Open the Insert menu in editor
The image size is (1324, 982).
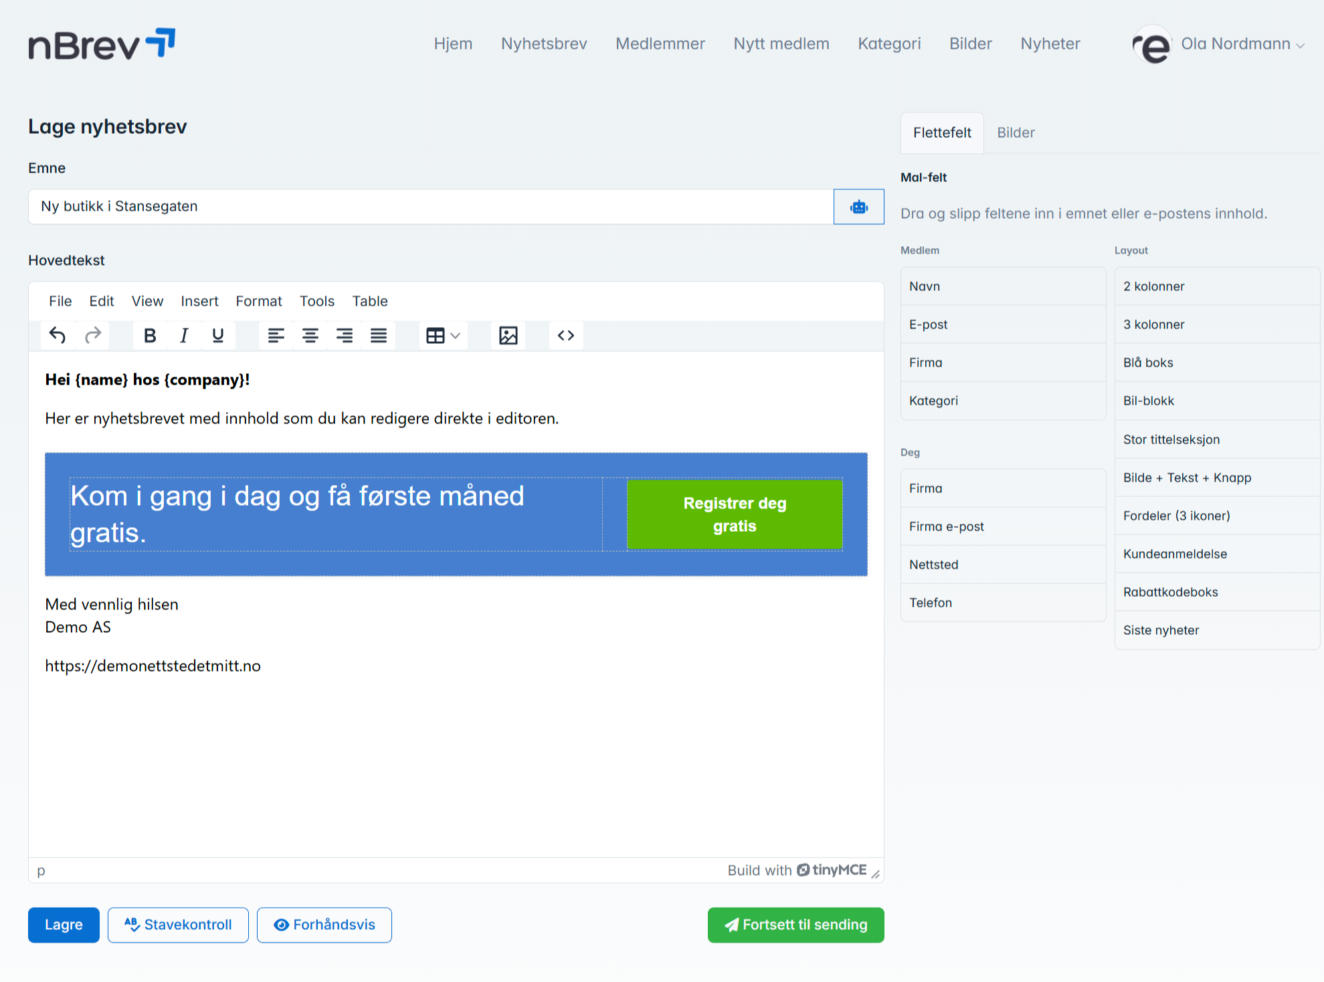point(199,301)
